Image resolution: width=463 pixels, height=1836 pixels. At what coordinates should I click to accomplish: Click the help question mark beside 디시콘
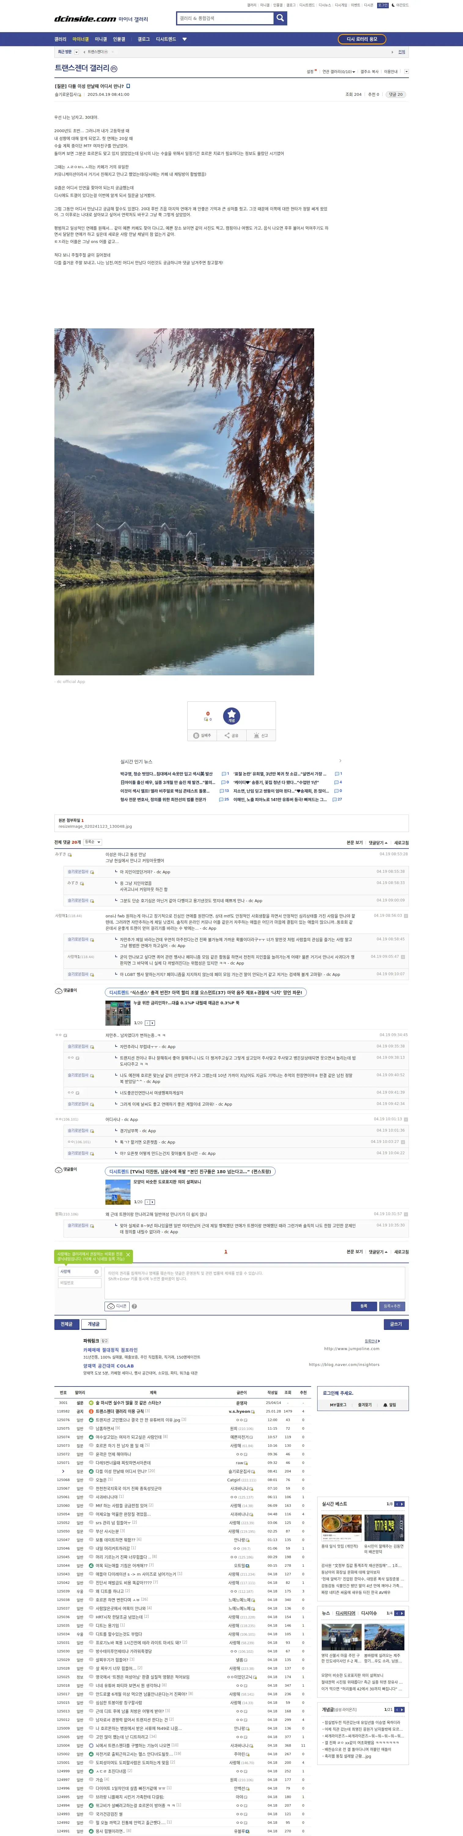[134, 1306]
